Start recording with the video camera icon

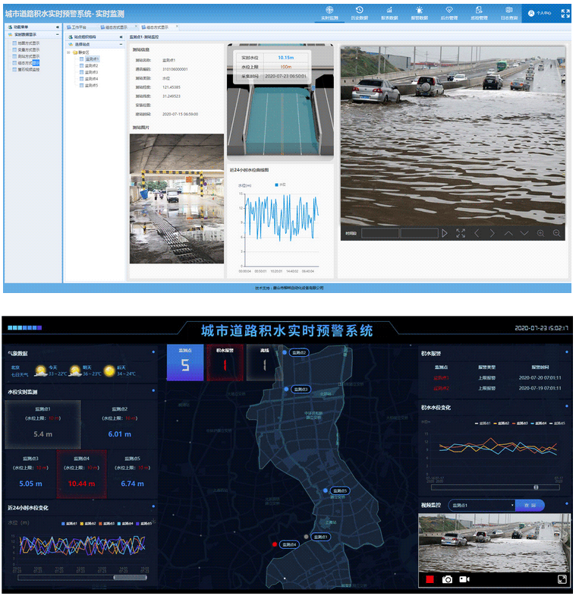point(464,579)
